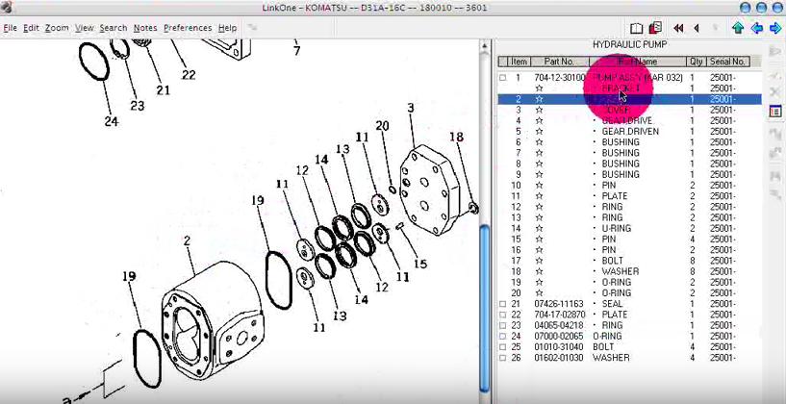
Task: Select the BUSHING row item 9
Action: 629,174
